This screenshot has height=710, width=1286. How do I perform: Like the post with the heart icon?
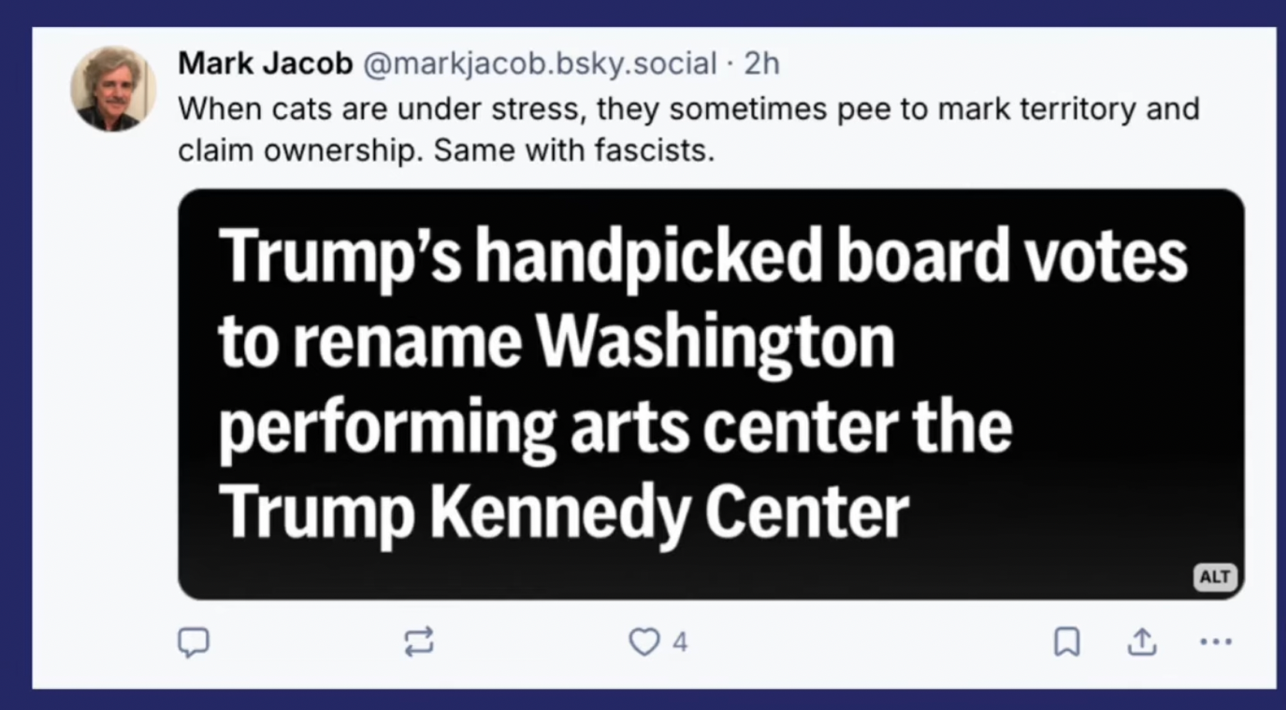[644, 641]
